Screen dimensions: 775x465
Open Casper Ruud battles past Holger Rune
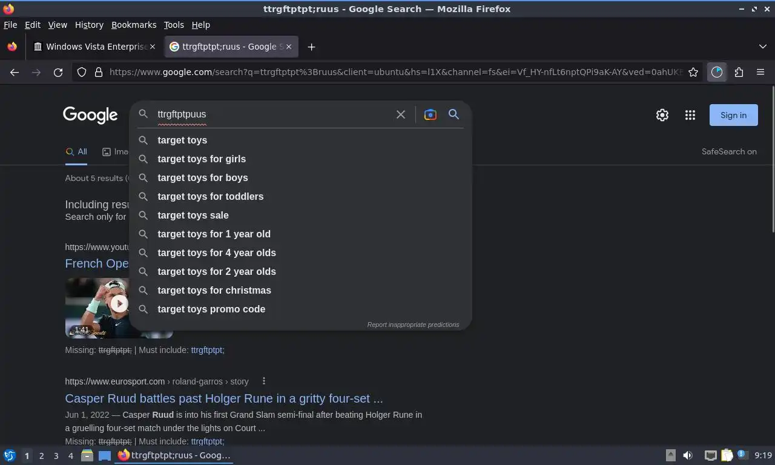click(x=224, y=398)
